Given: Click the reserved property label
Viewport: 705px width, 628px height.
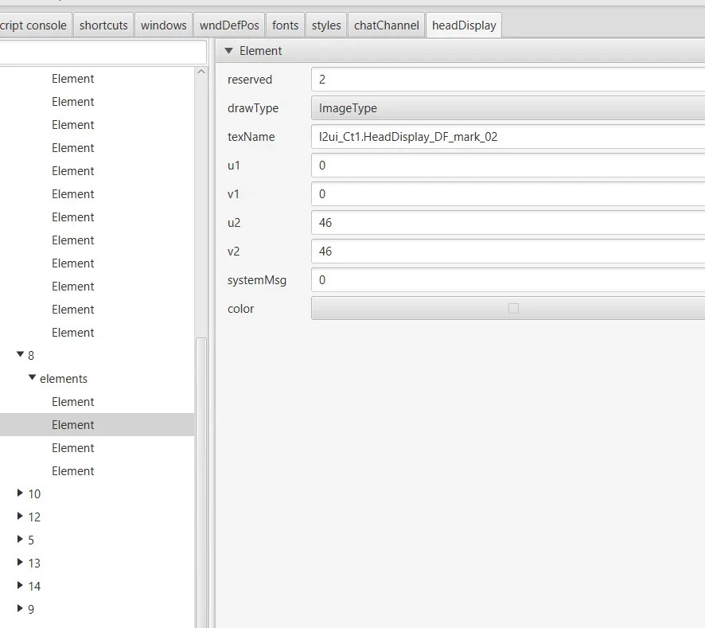Looking at the screenshot, I should 250,80.
